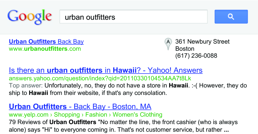Click the blue magnifier search button
Screen dimensions: 258x134
(231, 17)
